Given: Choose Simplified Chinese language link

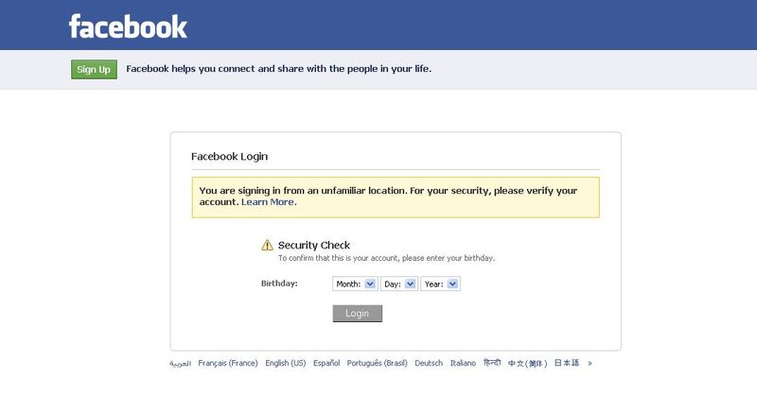Looking at the screenshot, I should [x=528, y=364].
